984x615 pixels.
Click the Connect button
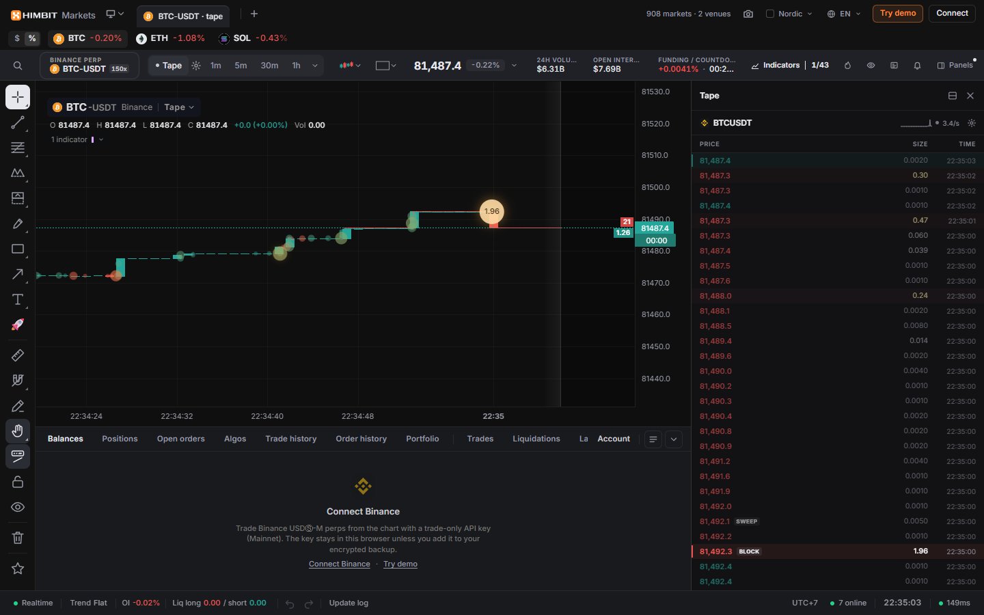[952, 13]
